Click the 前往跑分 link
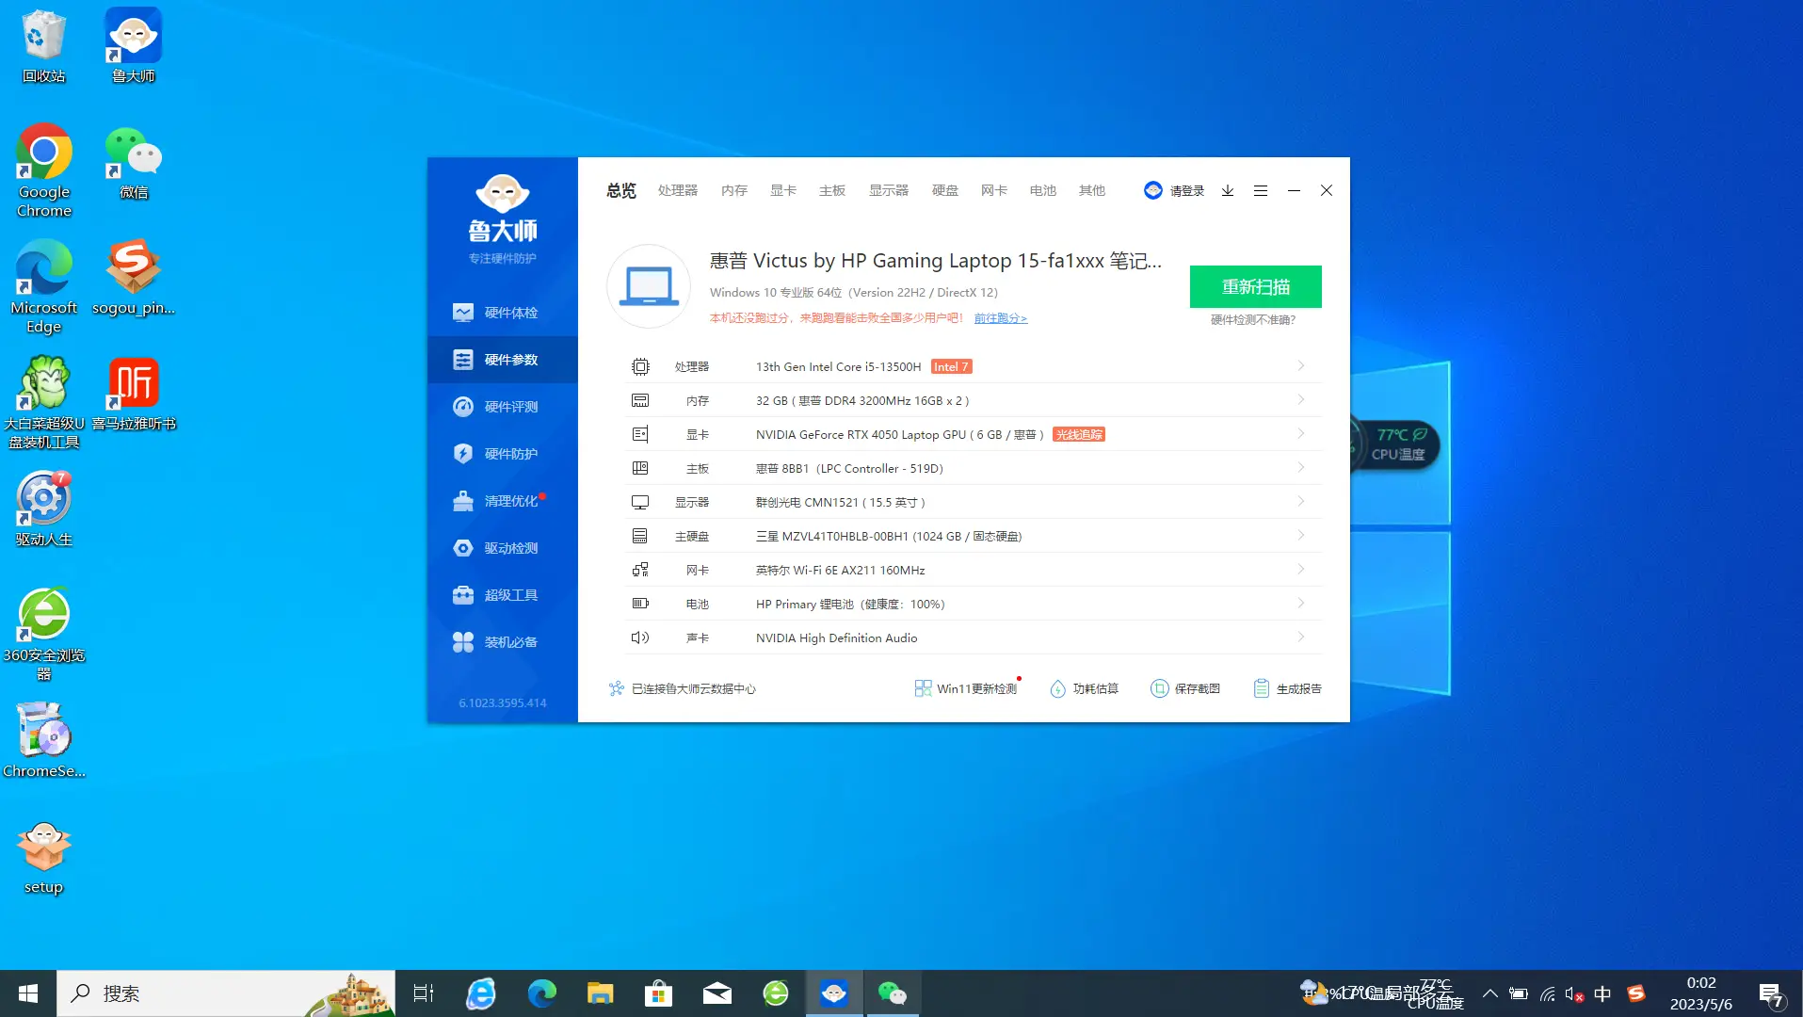 pos(1001,318)
